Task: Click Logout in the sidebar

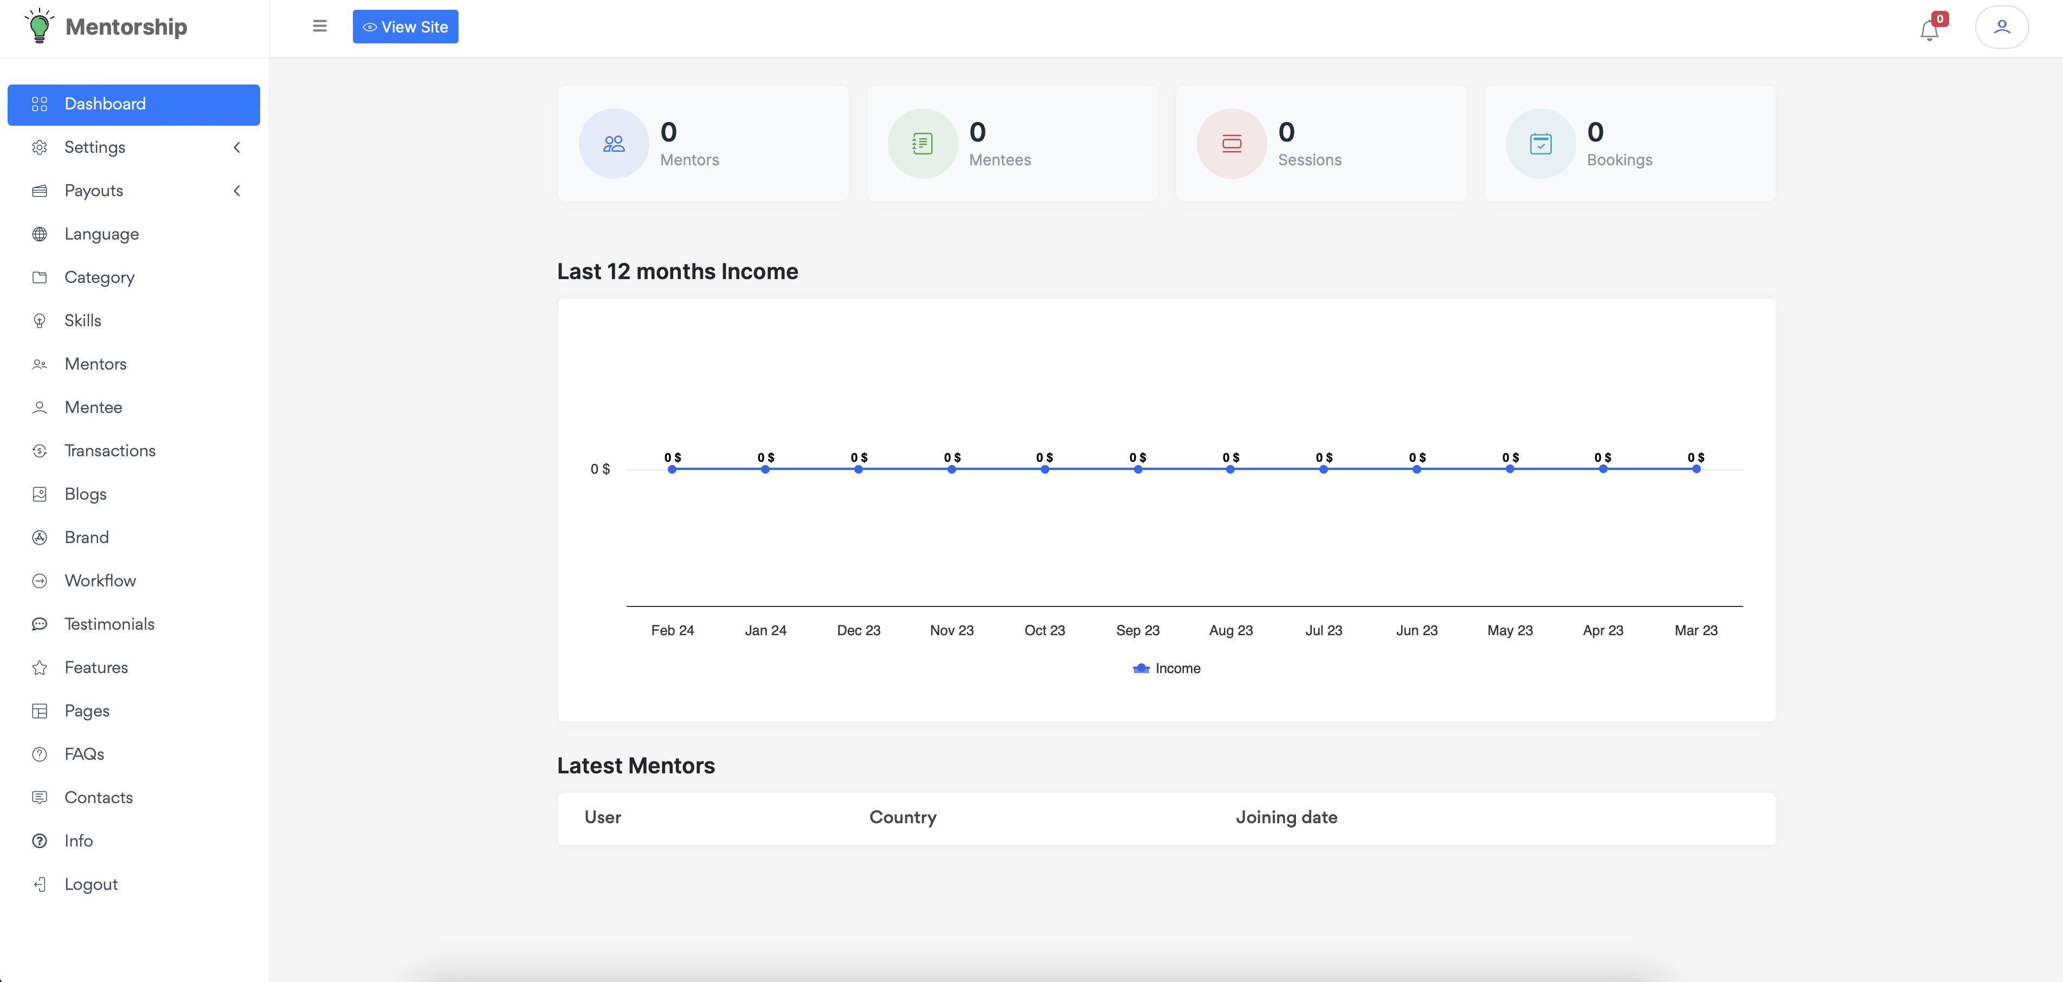Action: point(91,884)
